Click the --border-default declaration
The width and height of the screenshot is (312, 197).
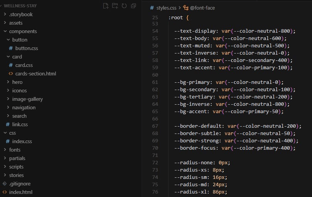click(x=238, y=126)
